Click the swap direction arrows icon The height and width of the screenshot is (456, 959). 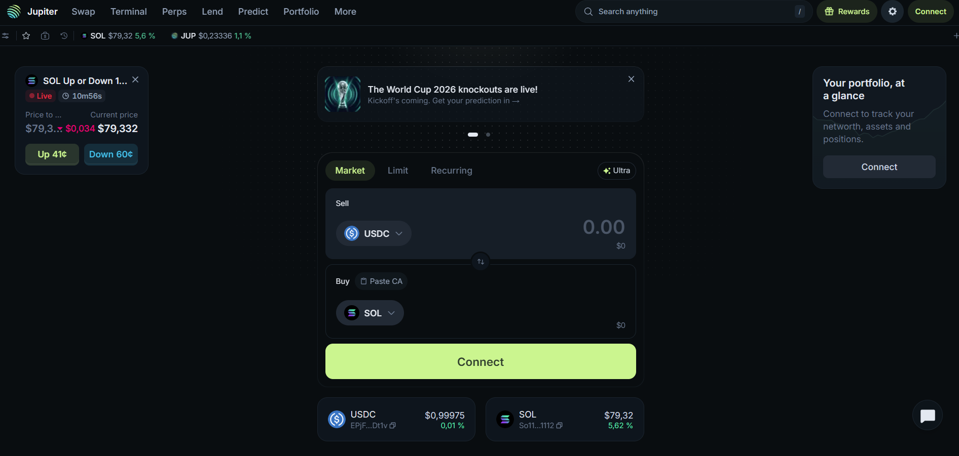click(x=481, y=262)
